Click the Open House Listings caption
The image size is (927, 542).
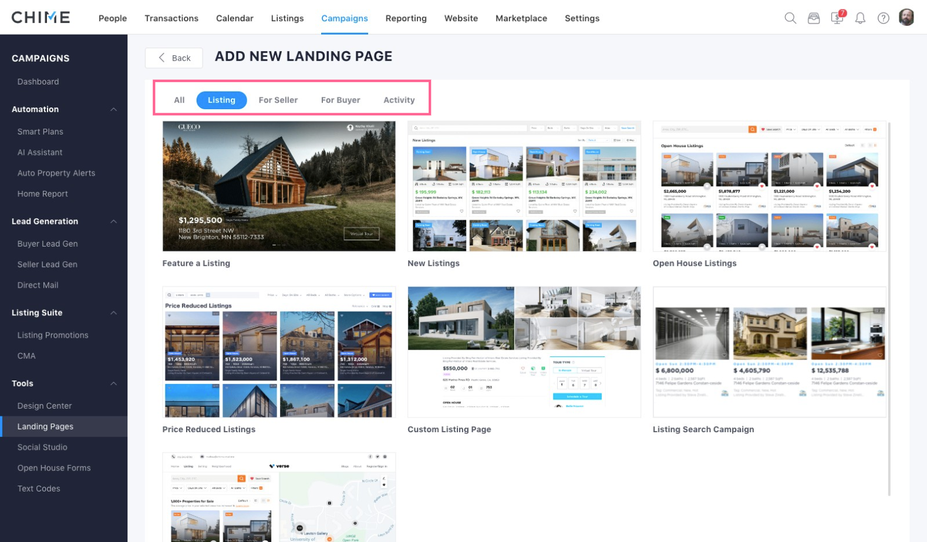click(x=695, y=264)
